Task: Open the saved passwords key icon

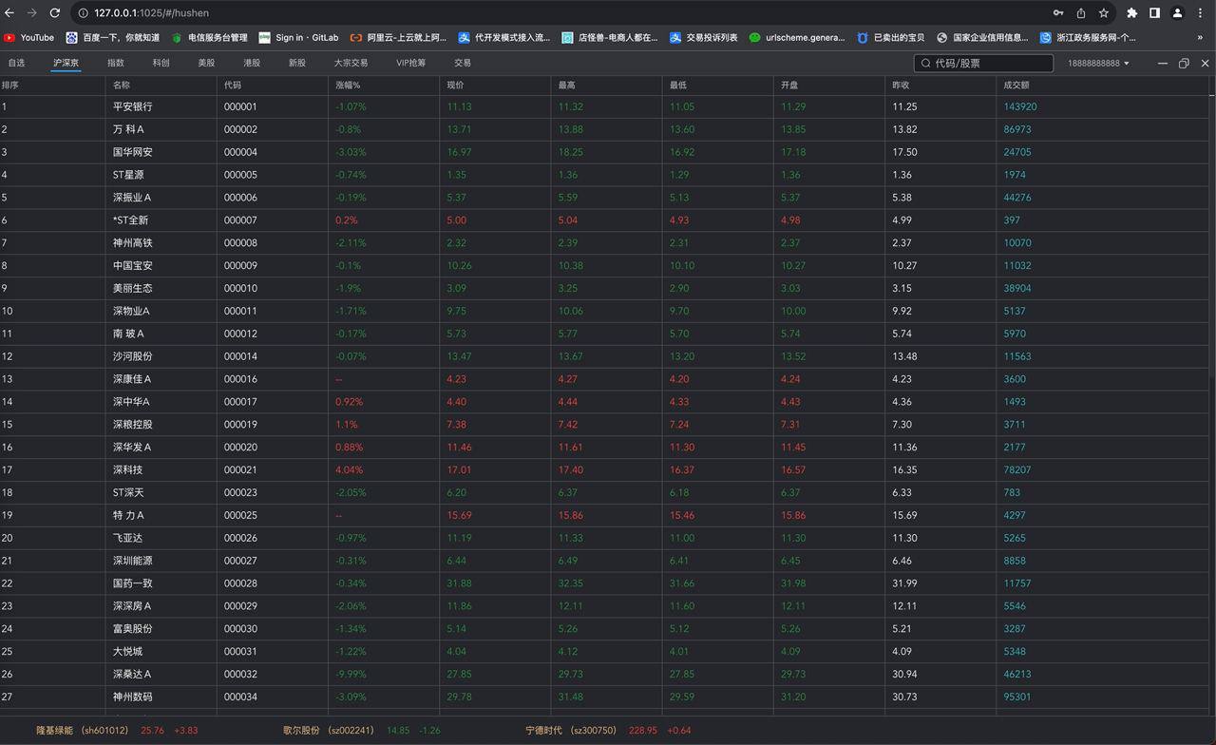Action: pyautogui.click(x=1058, y=13)
